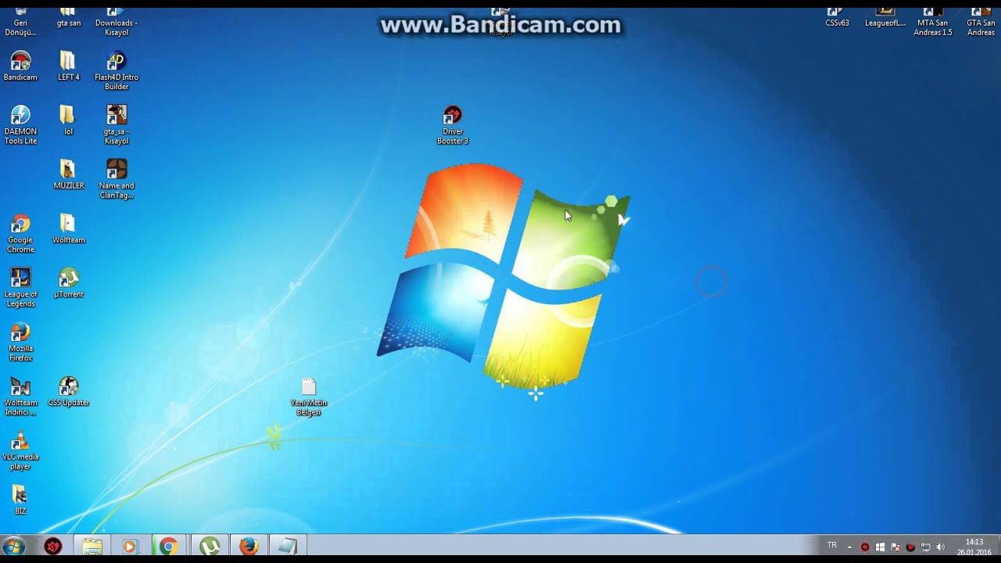Image resolution: width=1001 pixels, height=563 pixels.
Task: Launch Mozilla Firefox desktop shortcut
Action: 20,342
